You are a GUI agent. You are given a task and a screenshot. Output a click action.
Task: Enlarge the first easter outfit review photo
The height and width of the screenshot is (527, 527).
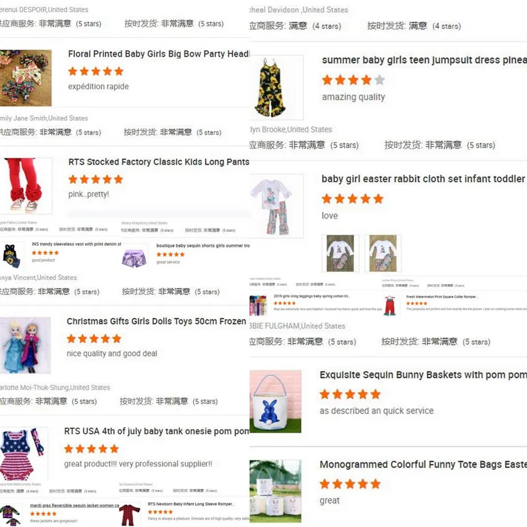pos(340,253)
